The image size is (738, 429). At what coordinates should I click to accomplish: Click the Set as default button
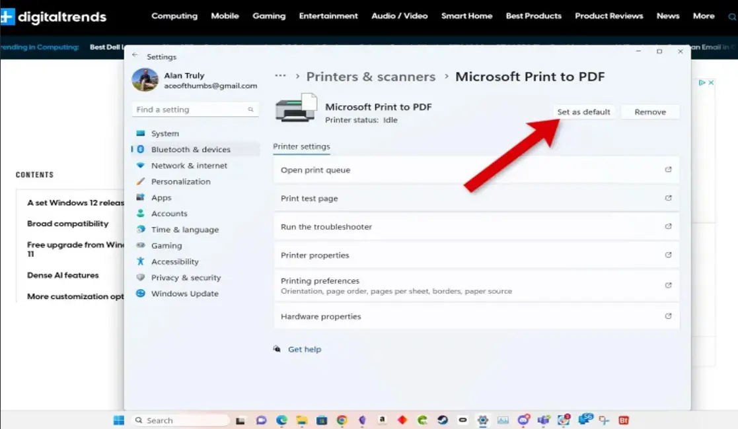coord(583,112)
